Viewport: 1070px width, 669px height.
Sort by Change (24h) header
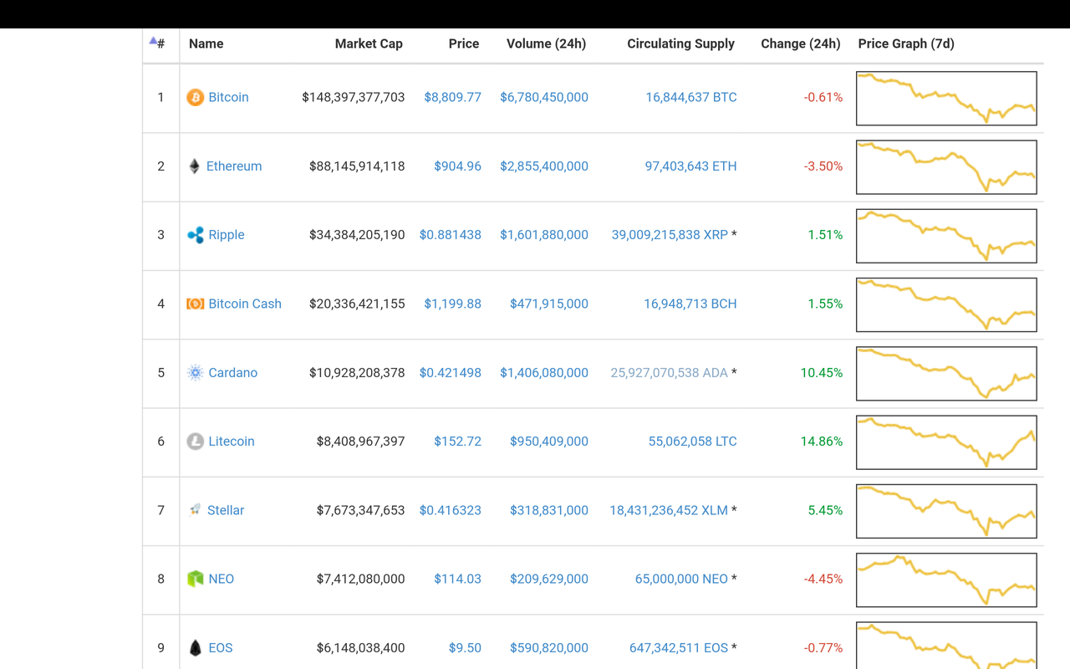pos(800,43)
